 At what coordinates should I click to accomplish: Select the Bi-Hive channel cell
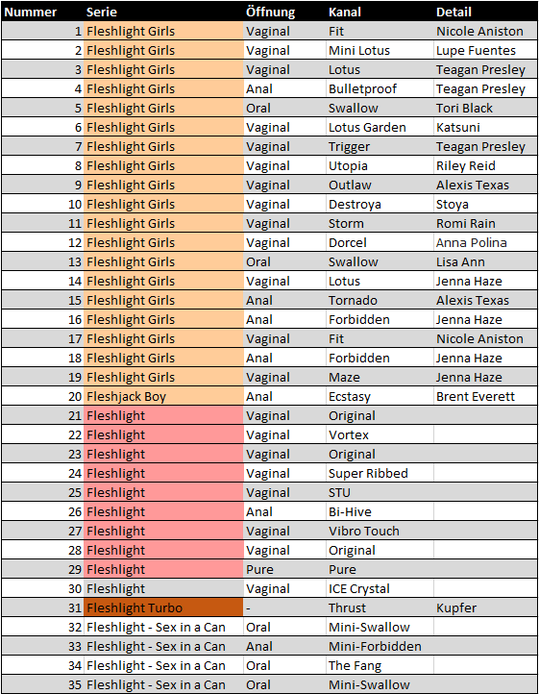[380, 511]
